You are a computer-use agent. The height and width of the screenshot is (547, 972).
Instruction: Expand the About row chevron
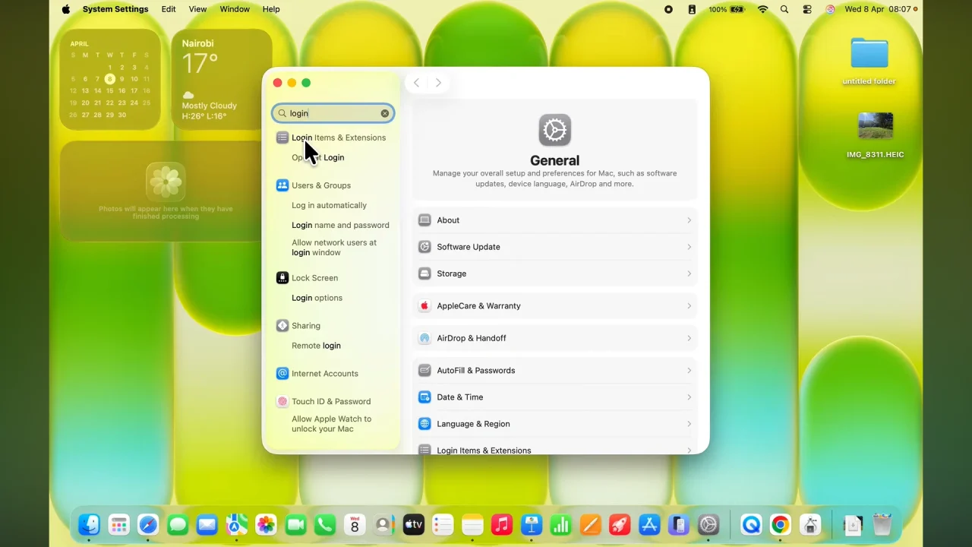[x=688, y=220]
